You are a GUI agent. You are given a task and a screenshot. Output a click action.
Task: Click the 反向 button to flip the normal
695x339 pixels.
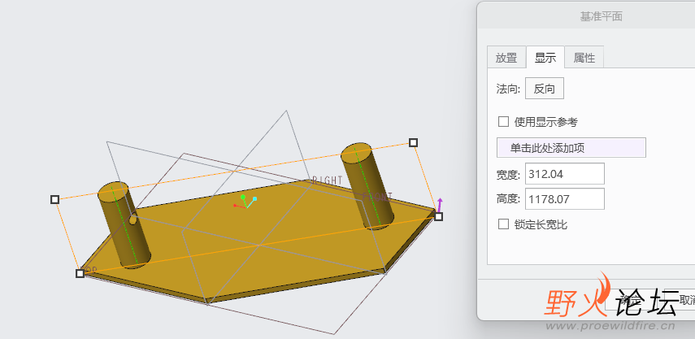point(545,89)
